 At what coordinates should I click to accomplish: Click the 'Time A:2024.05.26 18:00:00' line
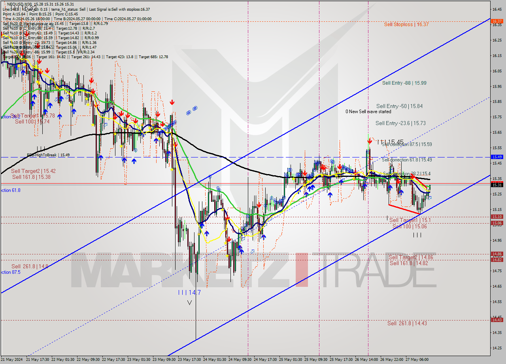coord(26,19)
